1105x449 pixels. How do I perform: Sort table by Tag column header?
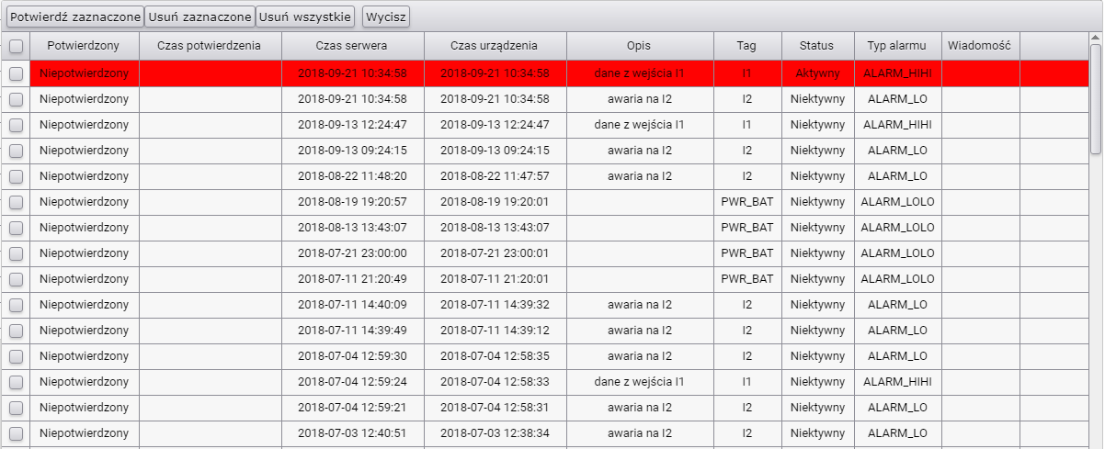[746, 45]
